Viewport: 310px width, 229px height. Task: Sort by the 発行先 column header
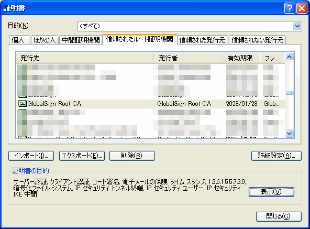coord(85,58)
